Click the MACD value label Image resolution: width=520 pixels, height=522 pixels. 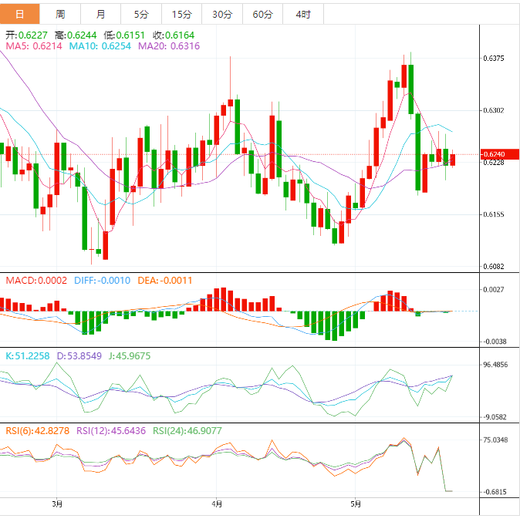(36, 281)
